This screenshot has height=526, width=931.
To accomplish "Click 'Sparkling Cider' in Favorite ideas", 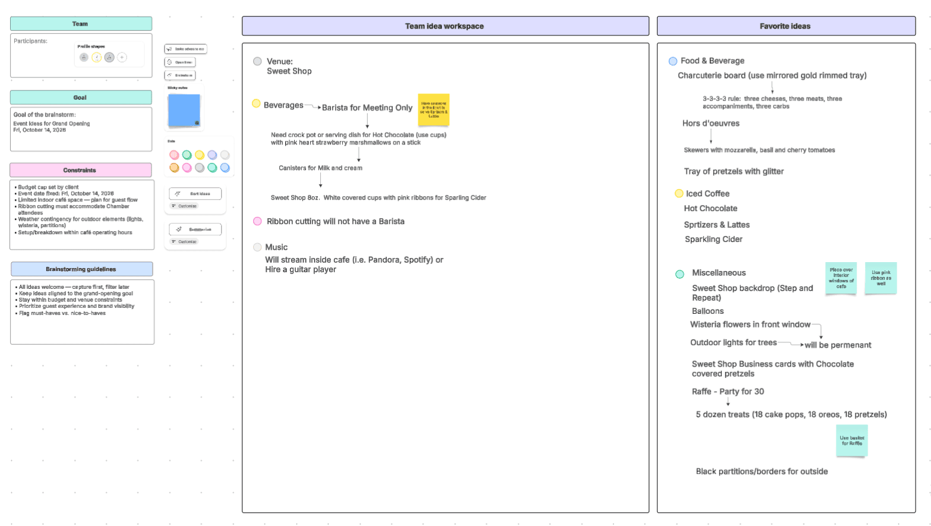I will [x=714, y=240].
